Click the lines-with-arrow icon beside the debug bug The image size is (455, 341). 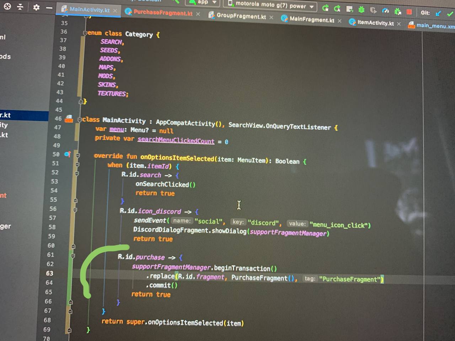coord(349,9)
